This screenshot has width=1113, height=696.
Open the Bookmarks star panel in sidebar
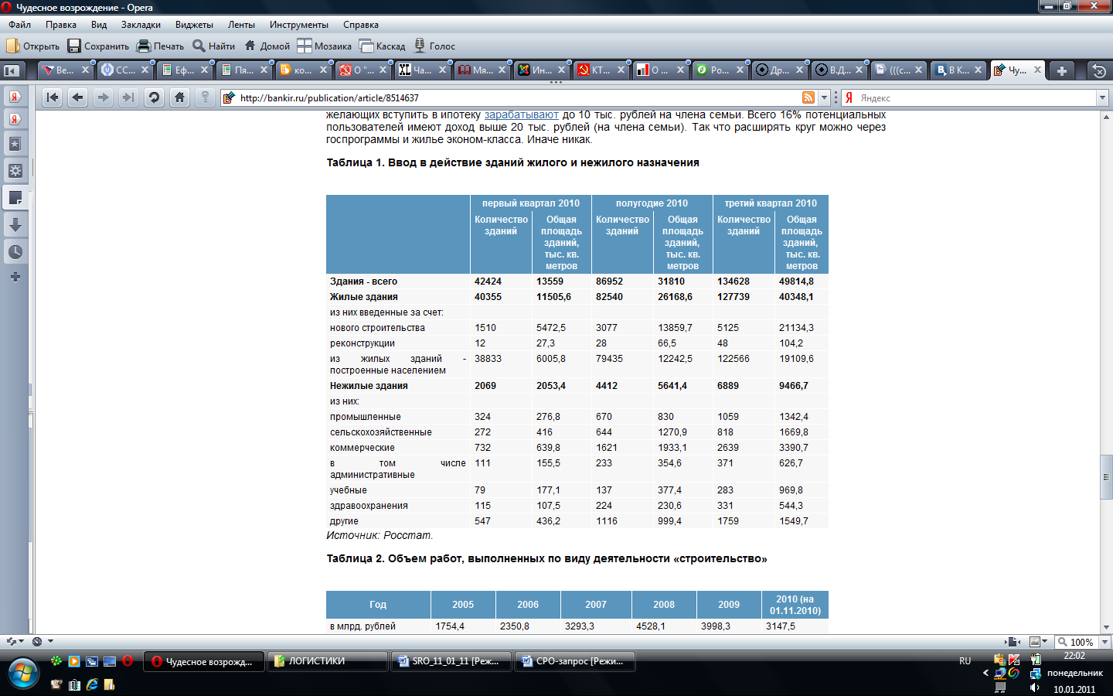tap(15, 144)
